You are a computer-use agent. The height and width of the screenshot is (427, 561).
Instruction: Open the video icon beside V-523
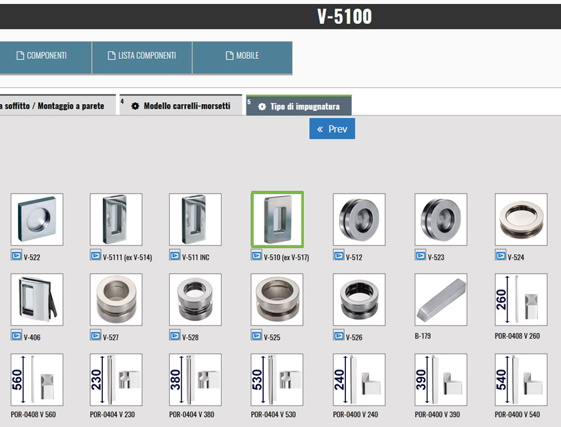pyautogui.click(x=420, y=256)
